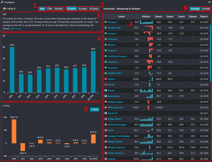Click the Vaisala history sparkline
This screenshot has width=212, height=162.
[146, 90]
